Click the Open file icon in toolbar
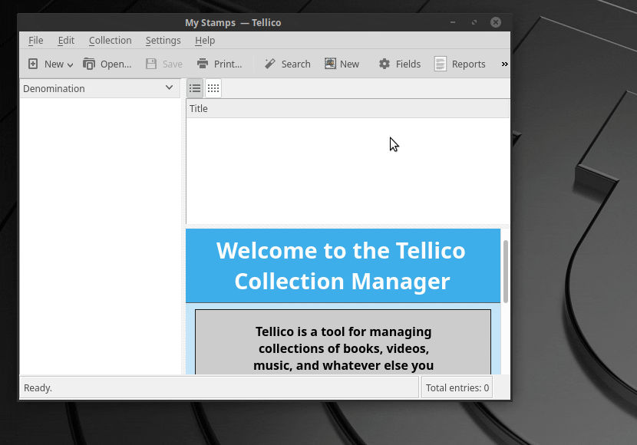 coord(89,64)
